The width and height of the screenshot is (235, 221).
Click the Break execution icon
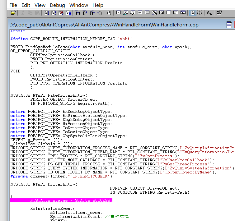(68, 13)
